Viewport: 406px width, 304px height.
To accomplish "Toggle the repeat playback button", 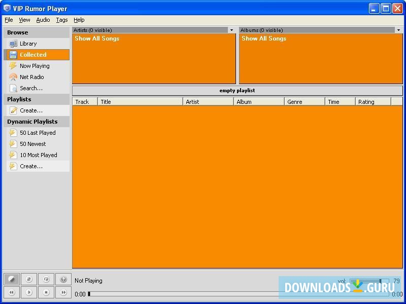I will 46,279.
